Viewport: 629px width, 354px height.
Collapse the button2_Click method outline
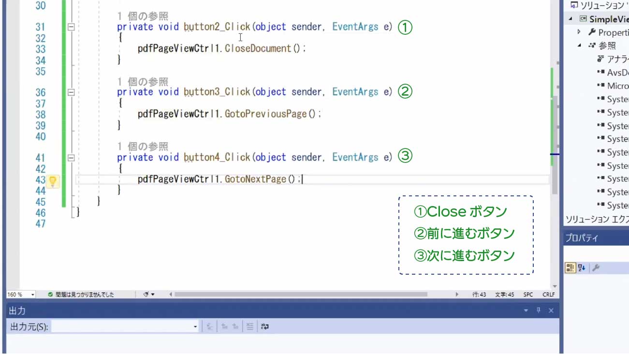(x=72, y=27)
